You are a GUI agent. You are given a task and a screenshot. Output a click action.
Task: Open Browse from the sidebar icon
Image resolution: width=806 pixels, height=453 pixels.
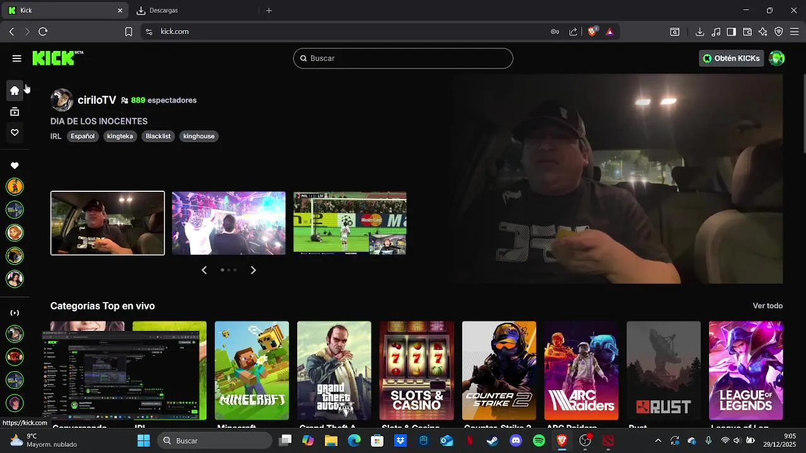tap(14, 112)
